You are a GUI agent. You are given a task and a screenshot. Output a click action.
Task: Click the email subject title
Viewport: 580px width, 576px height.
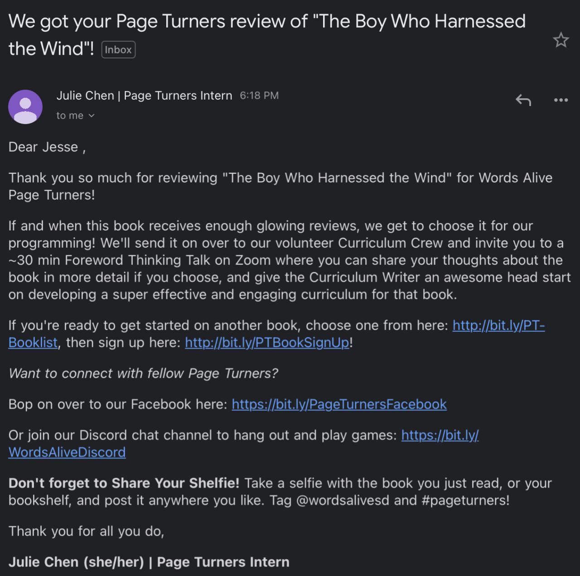pos(267,35)
